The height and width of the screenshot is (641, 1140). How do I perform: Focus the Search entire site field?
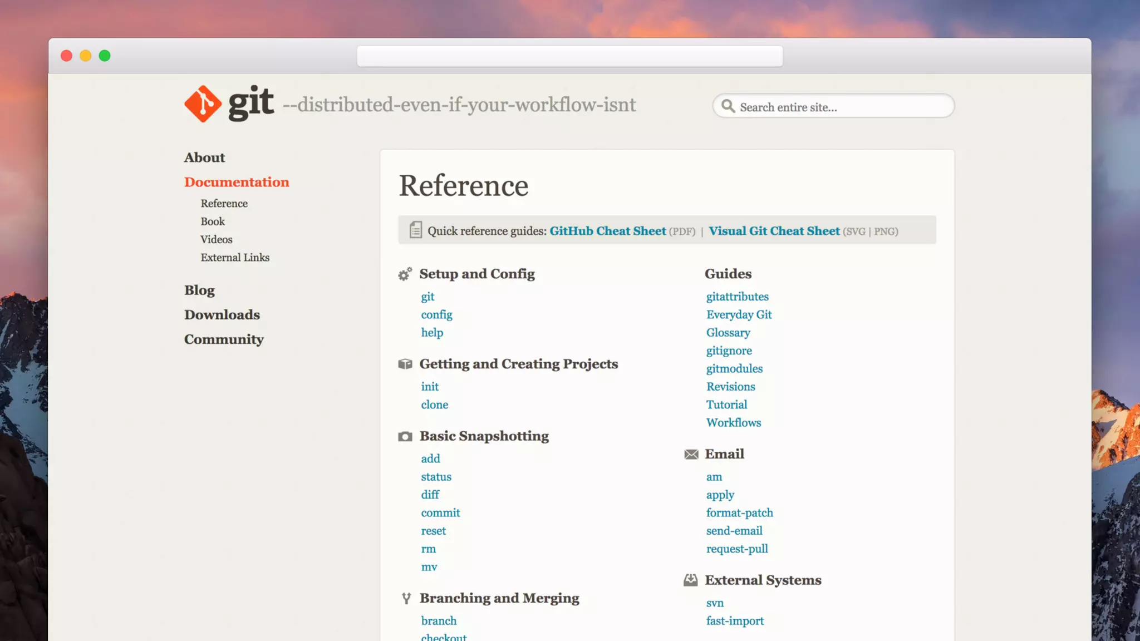pyautogui.click(x=841, y=107)
